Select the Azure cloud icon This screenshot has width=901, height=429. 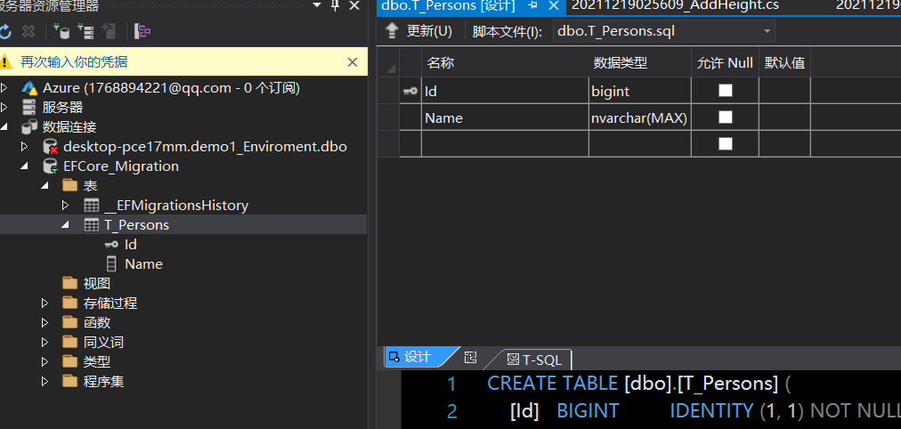[28, 88]
